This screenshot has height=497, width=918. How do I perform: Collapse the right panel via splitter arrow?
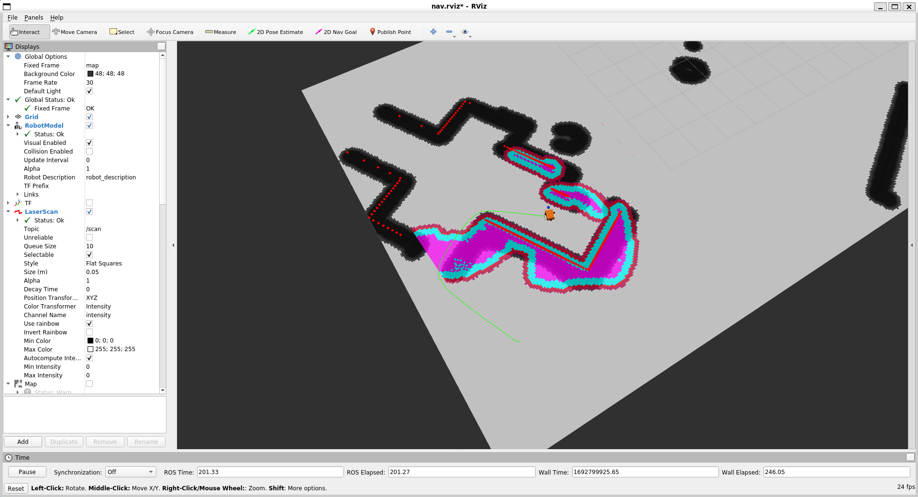click(912, 245)
